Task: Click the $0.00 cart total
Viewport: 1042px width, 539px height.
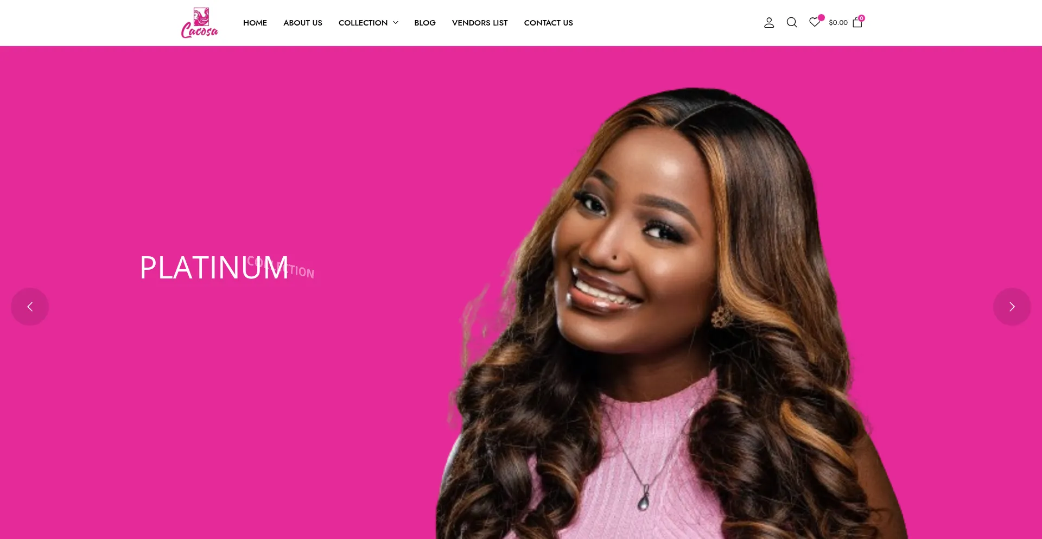Action: (838, 23)
